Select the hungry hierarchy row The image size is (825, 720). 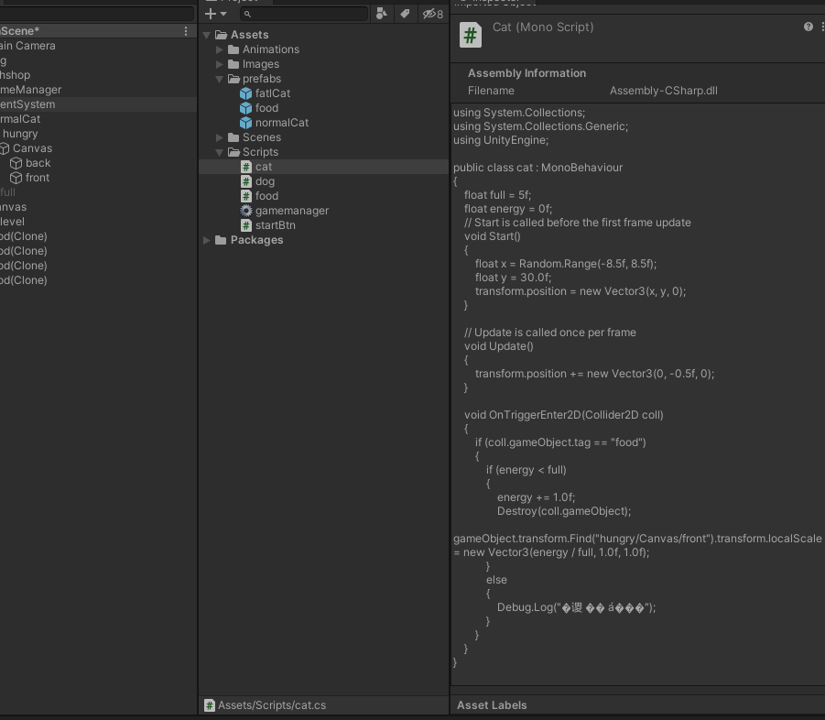pyautogui.click(x=98, y=134)
